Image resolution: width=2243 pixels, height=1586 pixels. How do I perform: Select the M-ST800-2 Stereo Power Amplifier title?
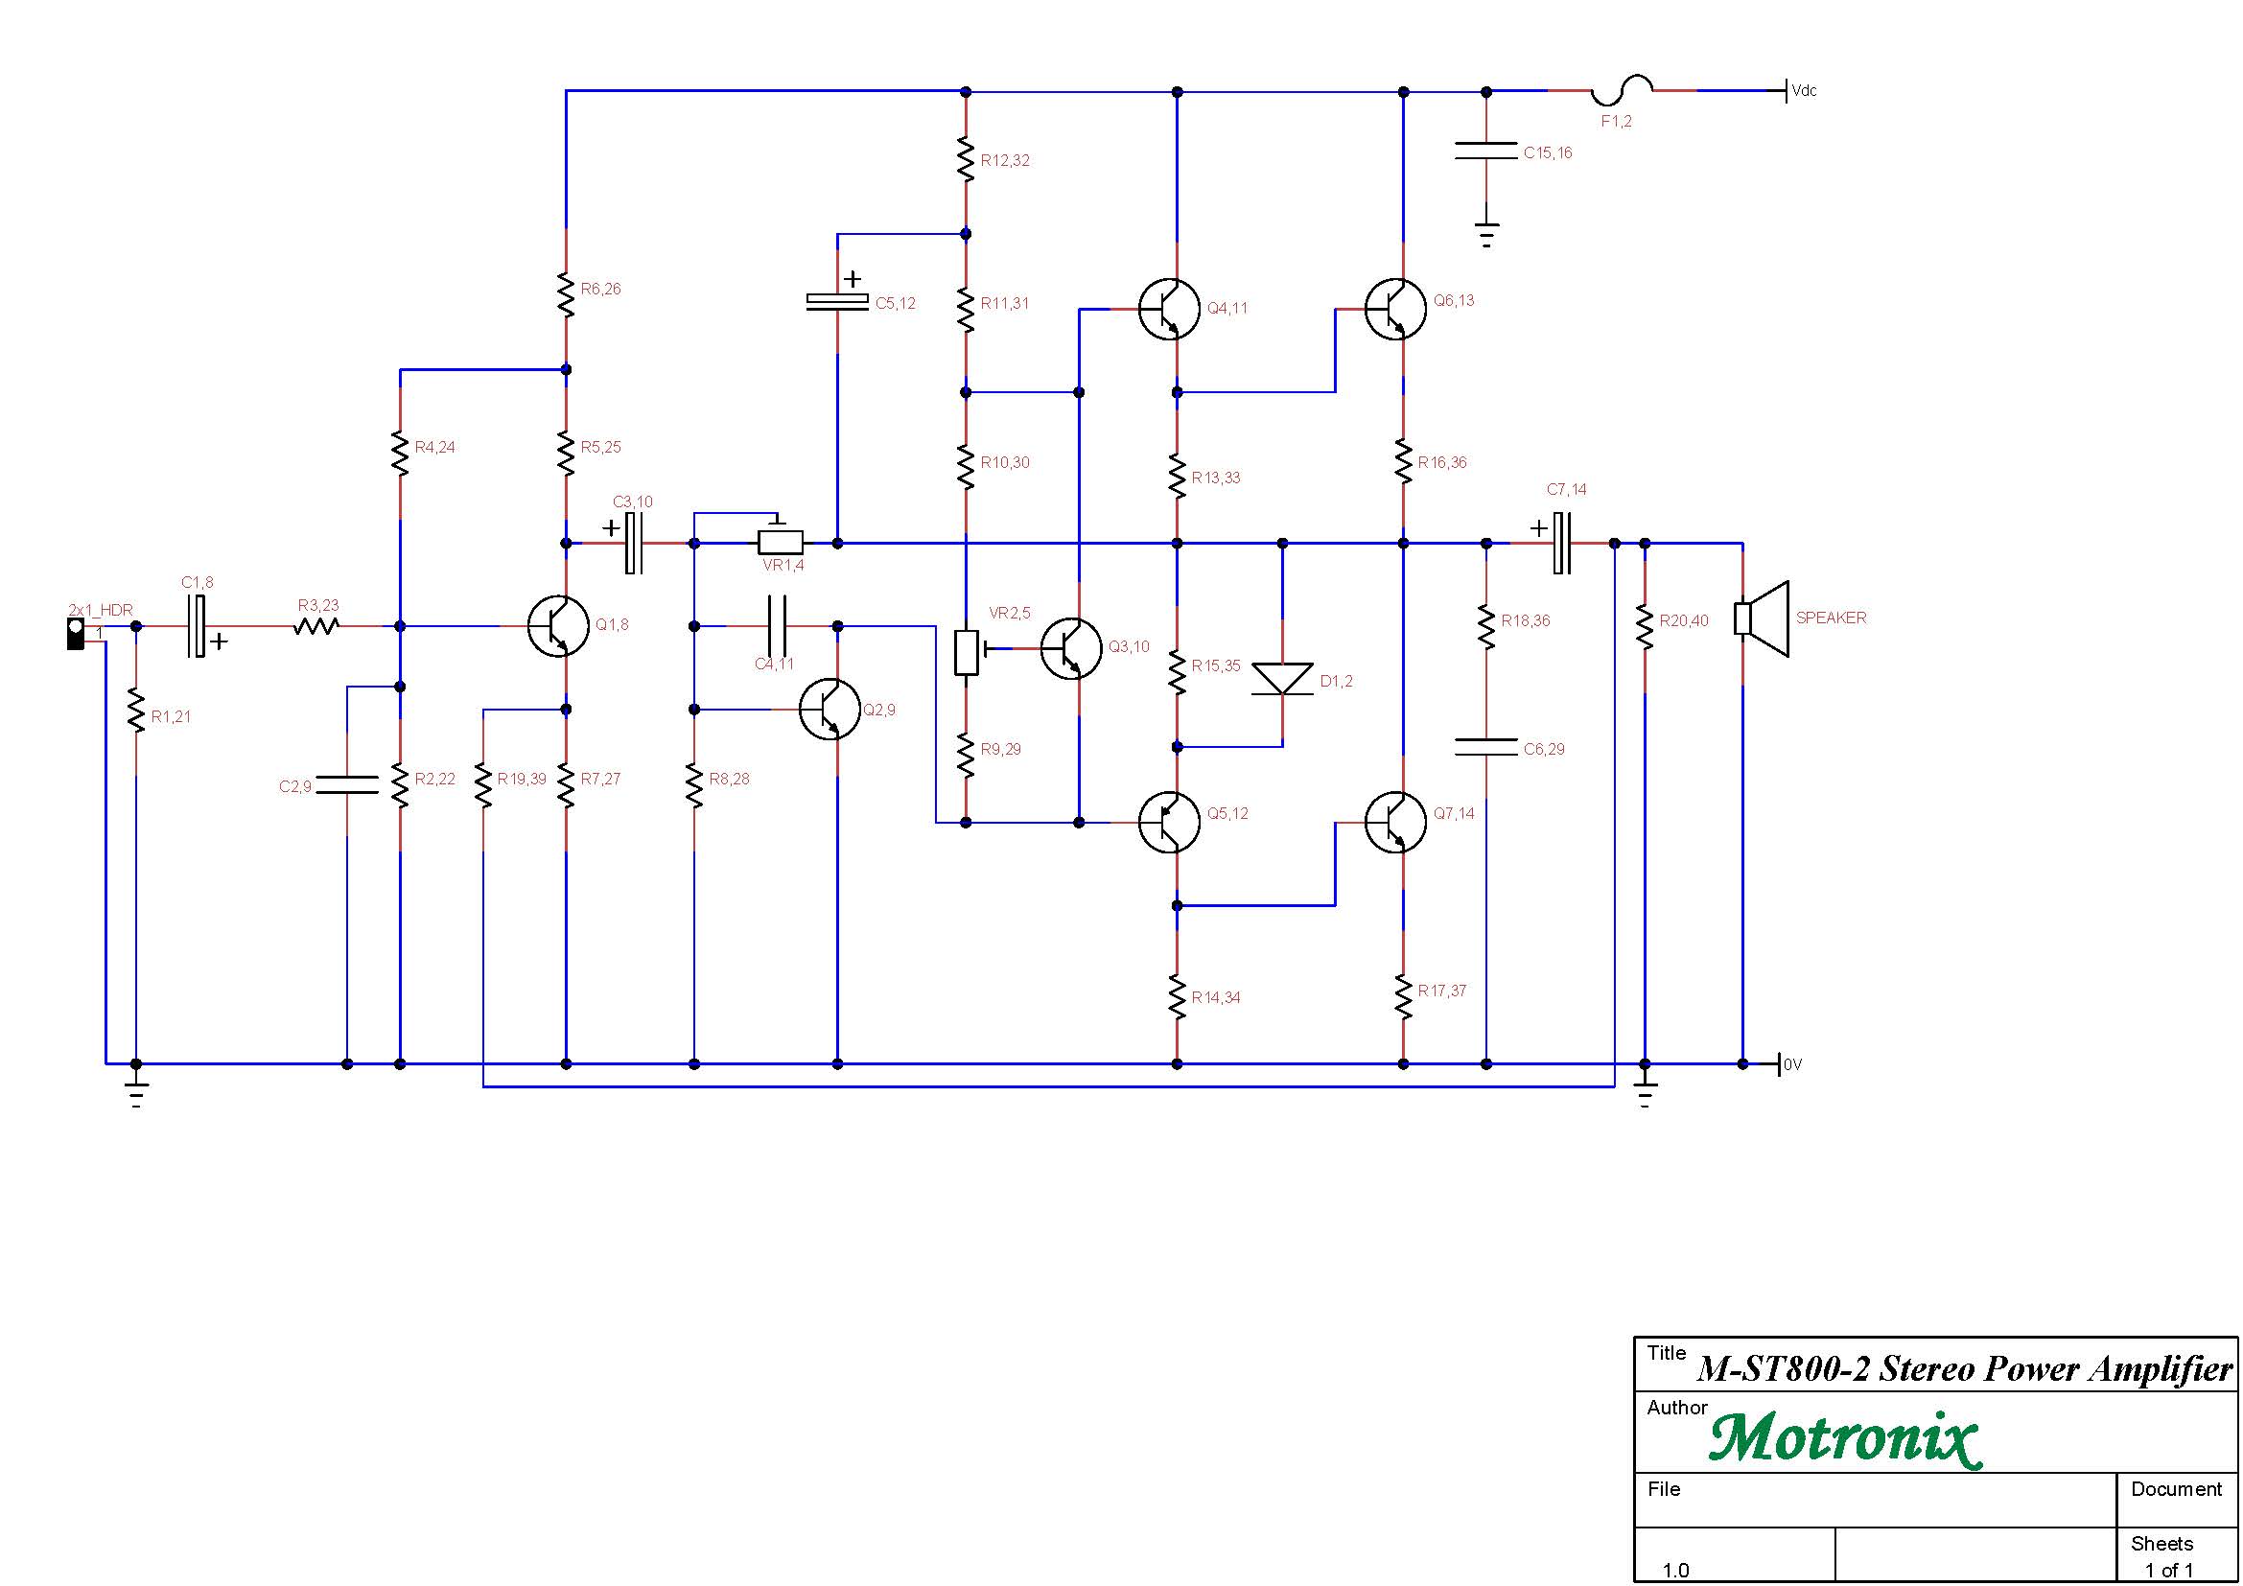1966,1369
